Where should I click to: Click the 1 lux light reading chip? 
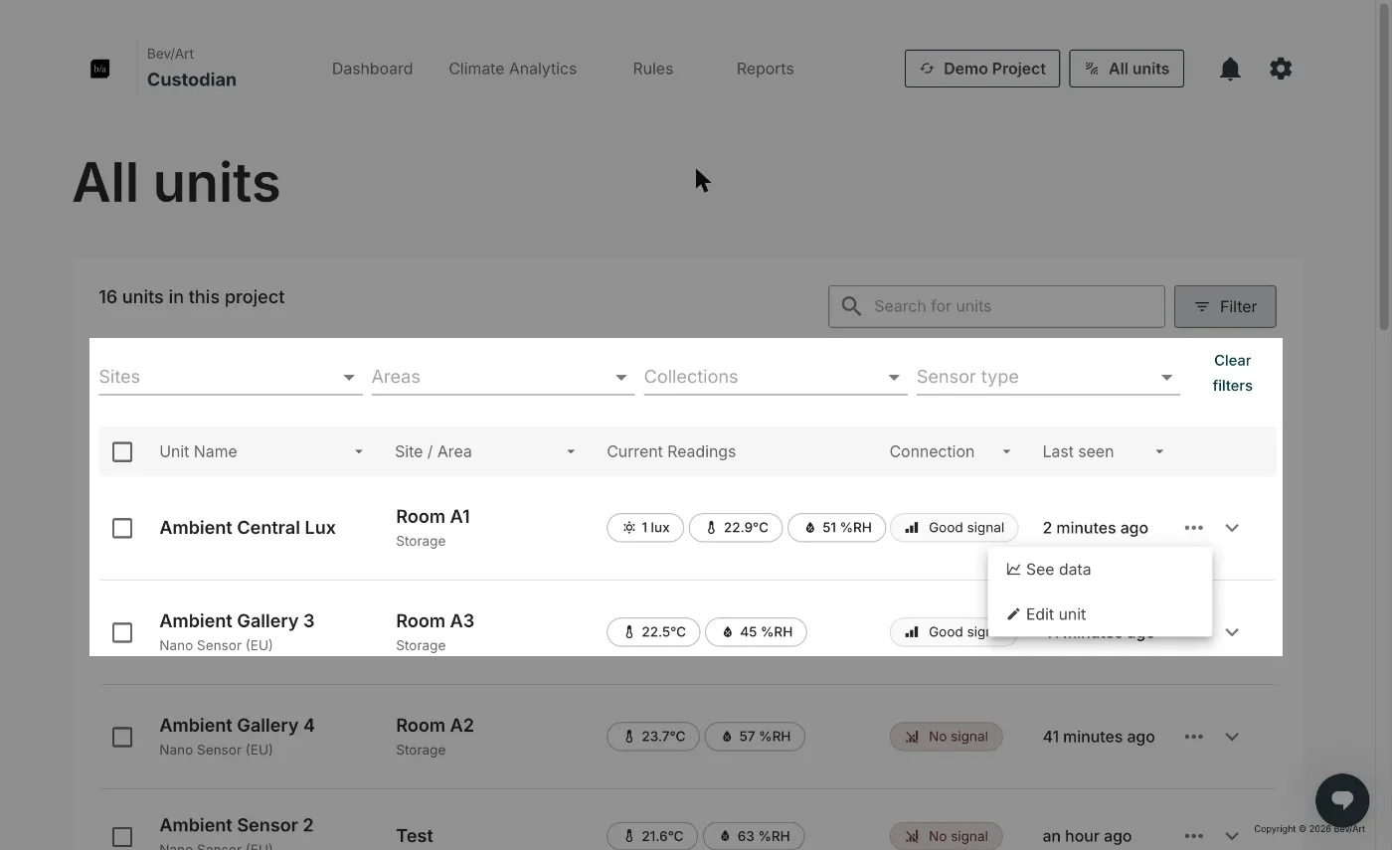coord(645,528)
